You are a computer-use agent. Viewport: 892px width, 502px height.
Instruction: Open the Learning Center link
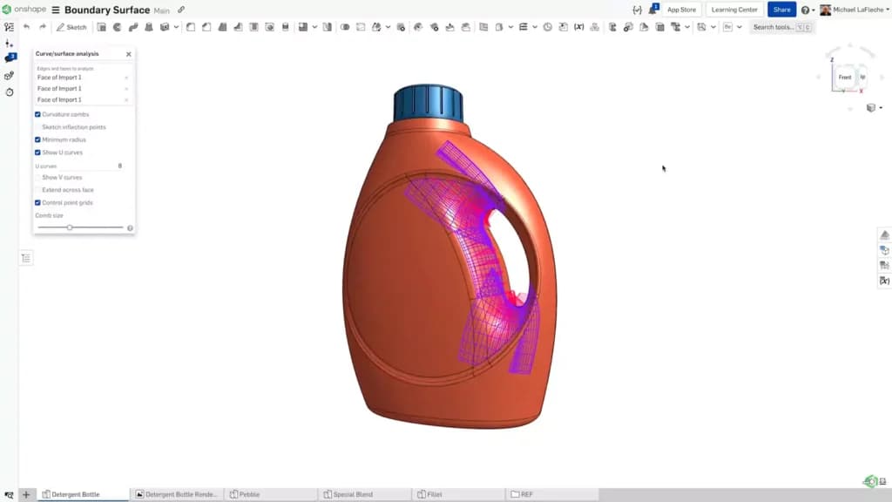(734, 10)
